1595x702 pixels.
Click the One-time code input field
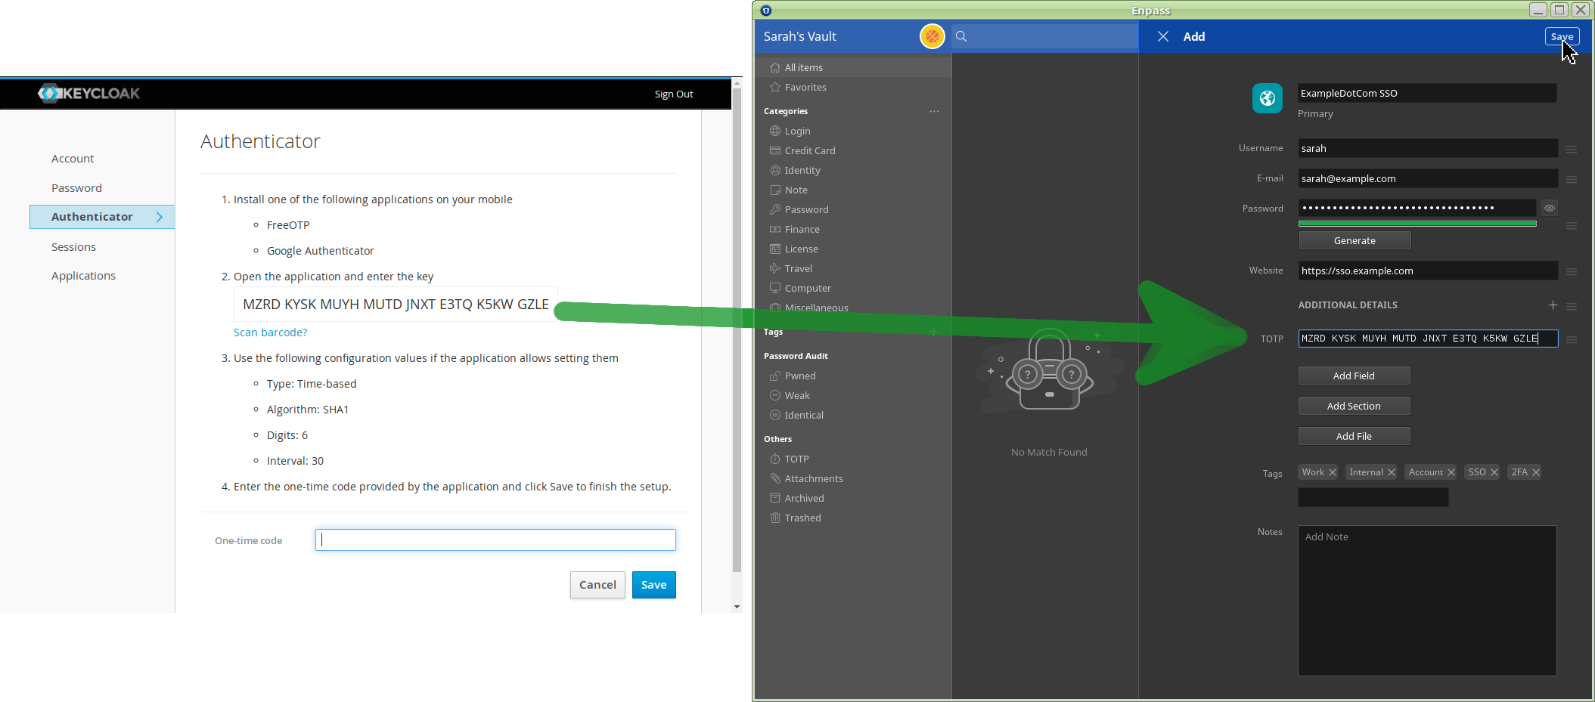pyautogui.click(x=495, y=540)
